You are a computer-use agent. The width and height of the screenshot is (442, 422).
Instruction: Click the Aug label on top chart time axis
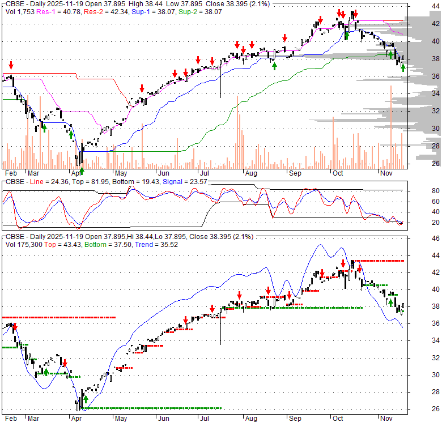pyautogui.click(x=251, y=173)
